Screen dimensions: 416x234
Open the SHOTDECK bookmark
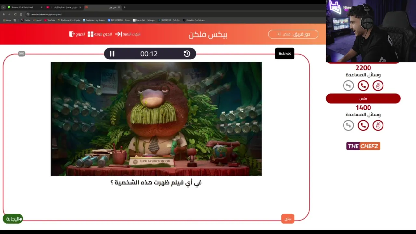(x=169, y=20)
